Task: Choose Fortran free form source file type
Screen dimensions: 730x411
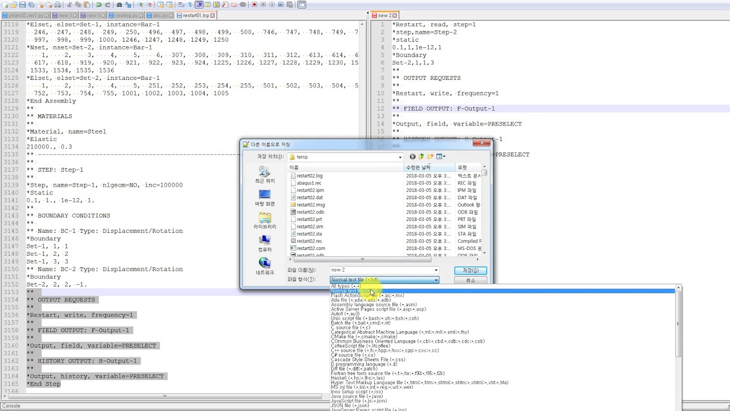Action: [502, 373]
